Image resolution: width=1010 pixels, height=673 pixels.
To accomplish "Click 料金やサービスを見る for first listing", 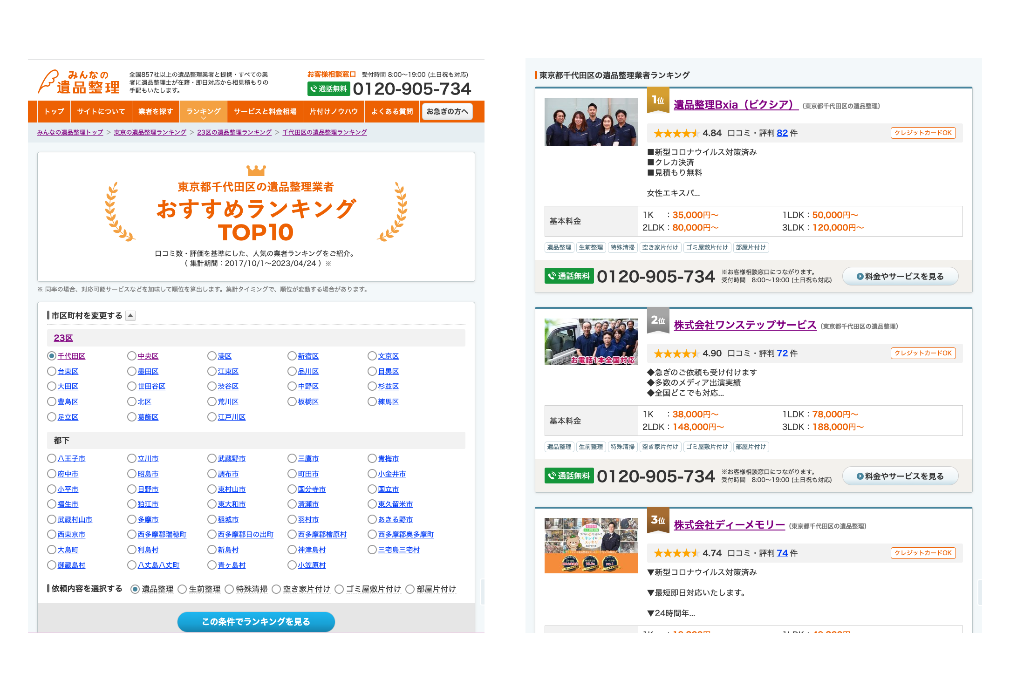I will click(900, 277).
